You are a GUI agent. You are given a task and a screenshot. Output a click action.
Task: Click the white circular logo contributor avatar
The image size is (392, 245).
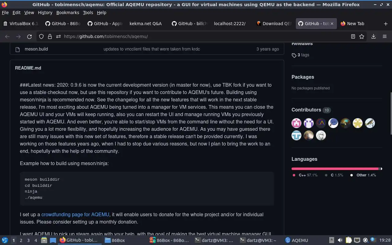[333, 123]
